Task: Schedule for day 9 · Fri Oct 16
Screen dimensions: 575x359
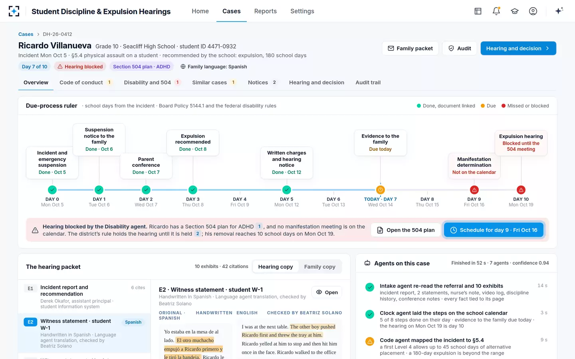Action: pos(494,230)
